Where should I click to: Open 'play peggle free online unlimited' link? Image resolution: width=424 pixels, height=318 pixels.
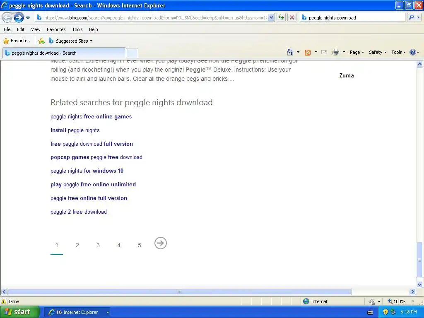[93, 184]
